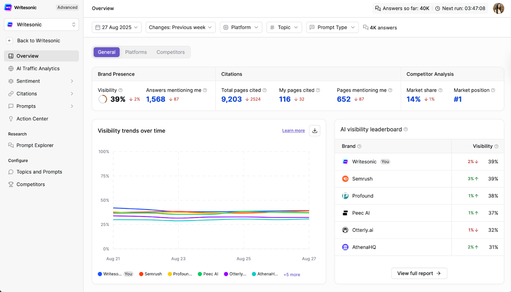Click the 1,568 answers mentioning me value
The width and height of the screenshot is (511, 292).
[x=156, y=99]
